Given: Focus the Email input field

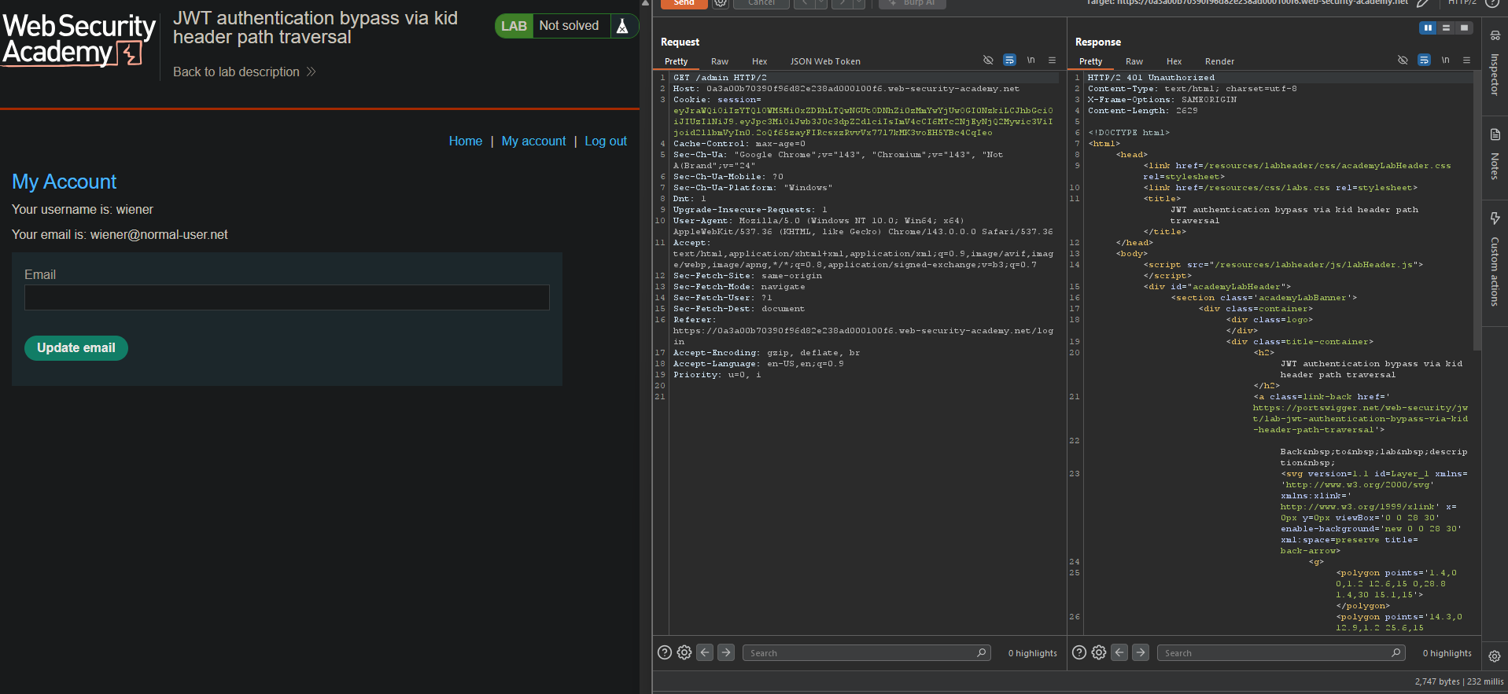Looking at the screenshot, I should [x=287, y=297].
